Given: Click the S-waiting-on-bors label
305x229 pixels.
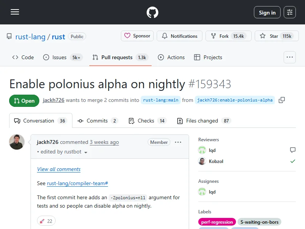Looking at the screenshot, I should [x=259, y=222].
